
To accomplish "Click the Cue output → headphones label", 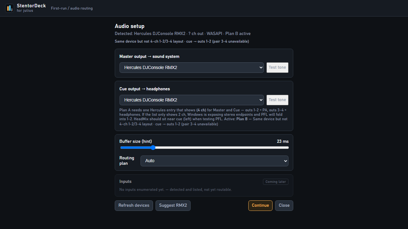I will (x=145, y=89).
